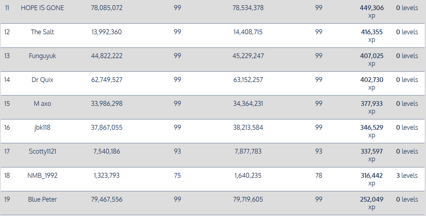Image resolution: width=426 pixels, height=216 pixels.
Task: Click the 3 levels gained cell
Action: 407,176
